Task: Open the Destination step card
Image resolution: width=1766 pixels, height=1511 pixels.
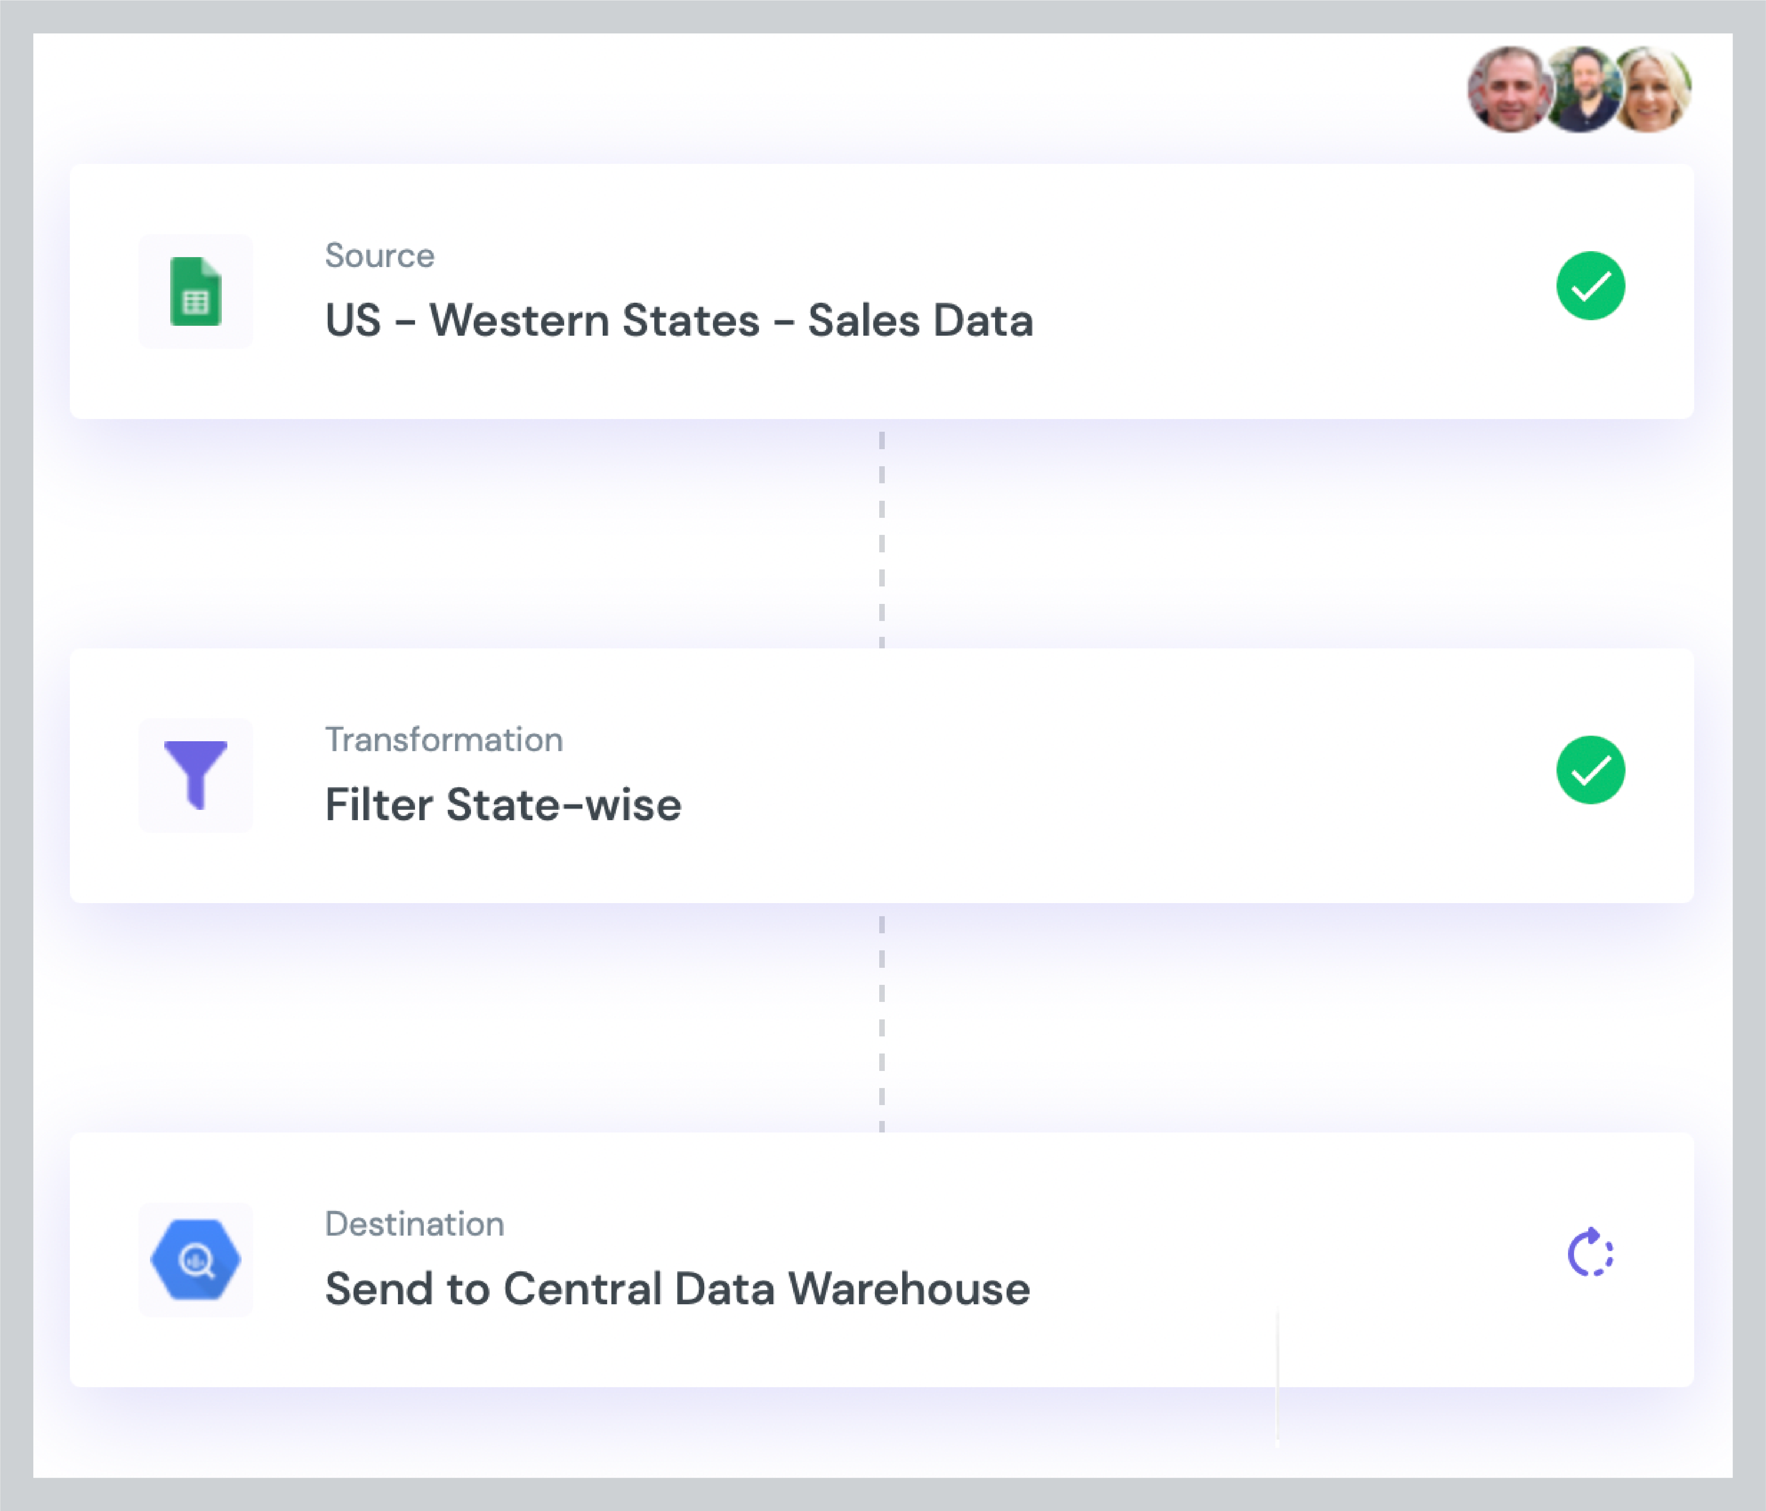Action: tap(881, 1259)
